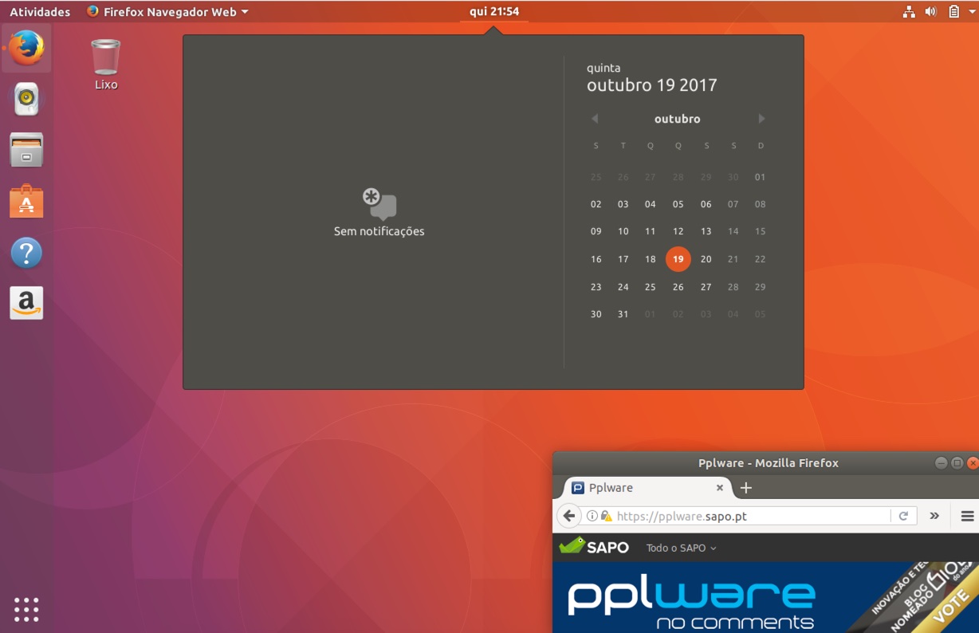Open the Files manager dock icon
The width and height of the screenshot is (979, 633).
coord(26,150)
